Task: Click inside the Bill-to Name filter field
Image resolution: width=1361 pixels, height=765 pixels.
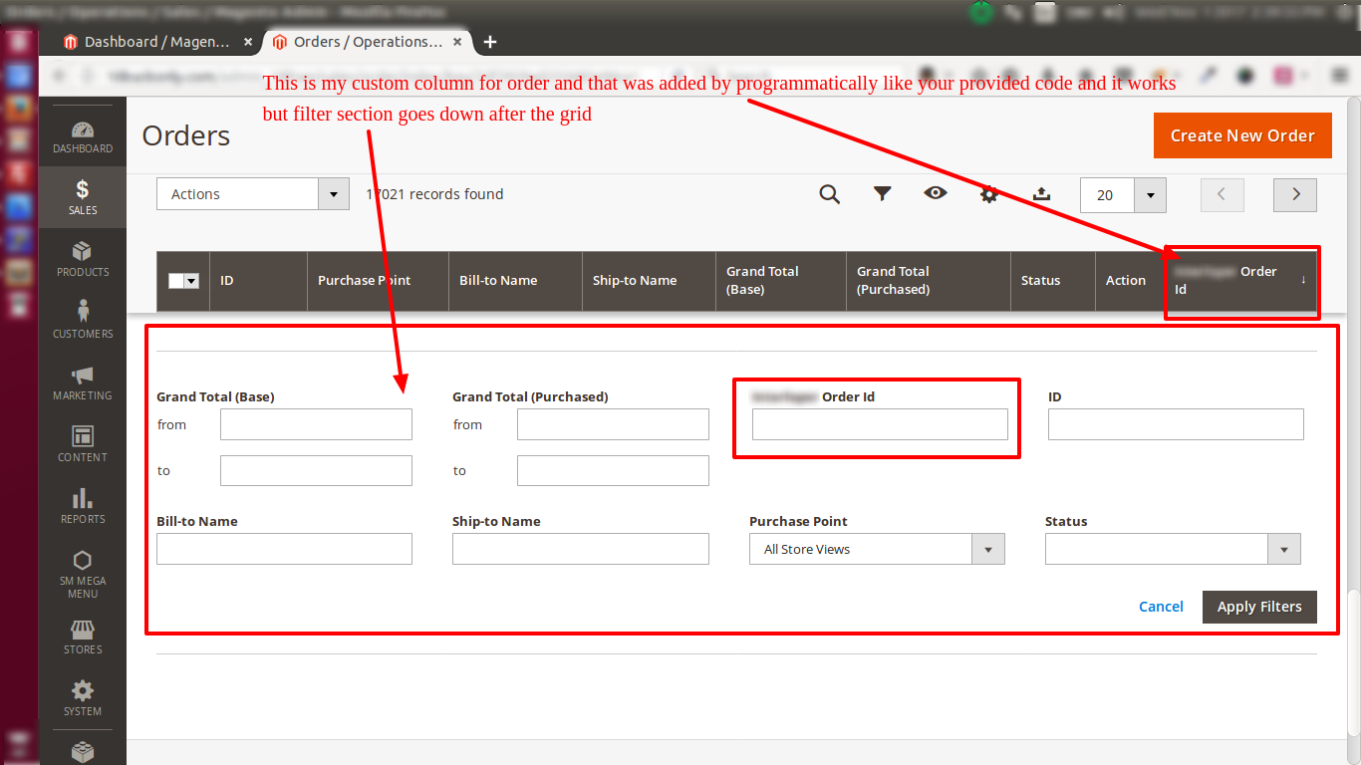Action: pos(284,549)
